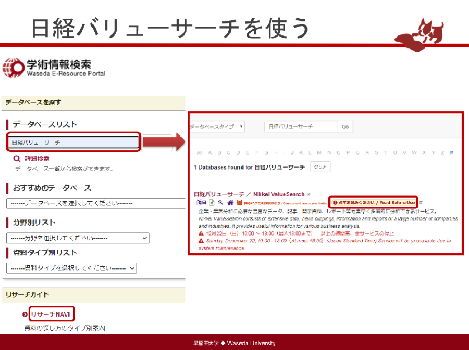Expand the おすすめのデータベース select box
The height and width of the screenshot is (350, 469).
point(96,203)
